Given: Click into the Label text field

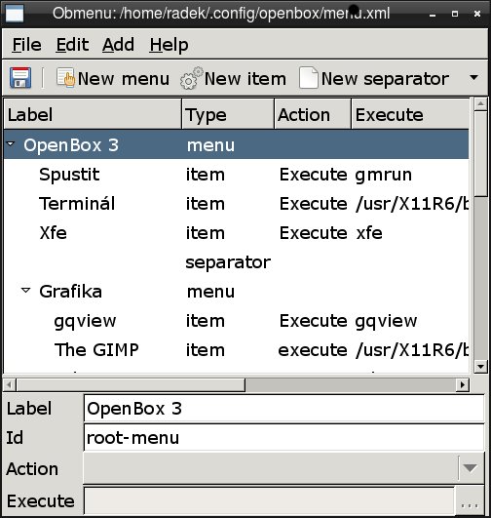Looking at the screenshot, I should coord(284,409).
